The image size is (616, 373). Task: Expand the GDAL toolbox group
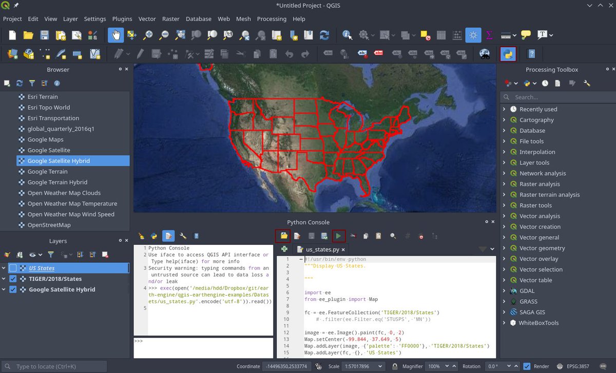click(x=504, y=291)
